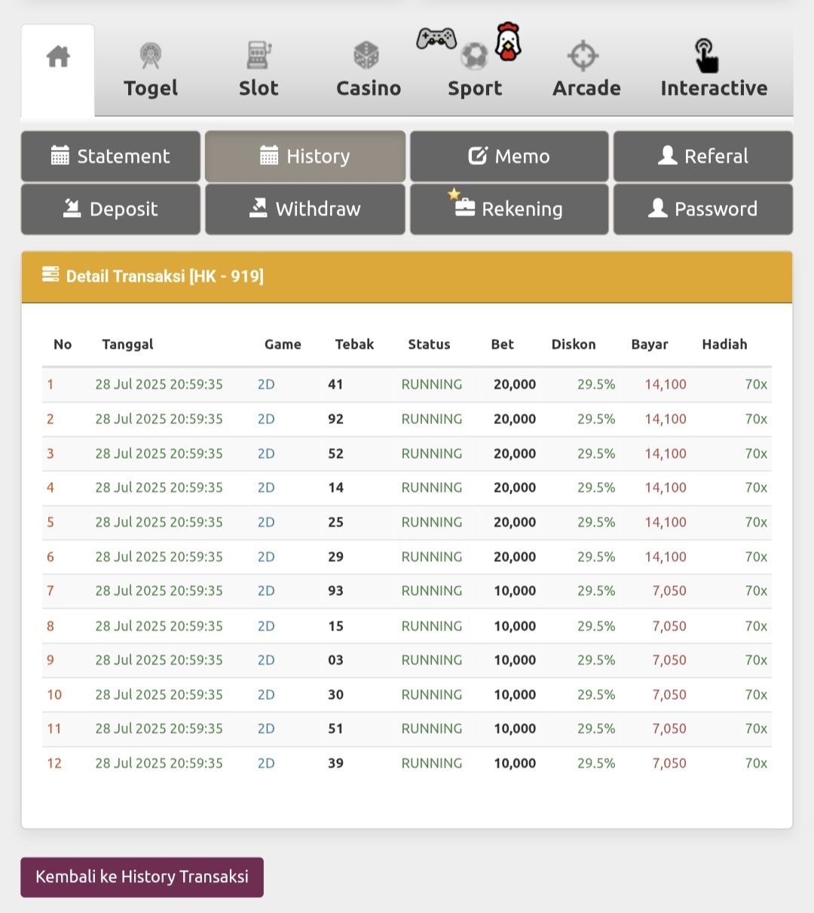Image resolution: width=814 pixels, height=913 pixels.
Task: Go to the Referal page
Action: coord(702,157)
